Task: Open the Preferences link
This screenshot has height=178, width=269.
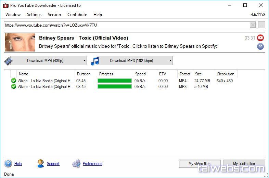Action: coord(92,164)
